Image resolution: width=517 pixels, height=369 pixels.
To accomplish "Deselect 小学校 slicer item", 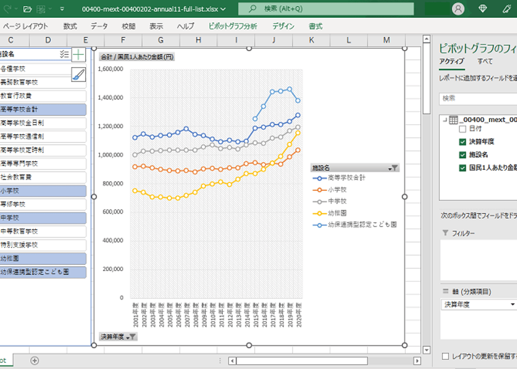I will point(43,191).
